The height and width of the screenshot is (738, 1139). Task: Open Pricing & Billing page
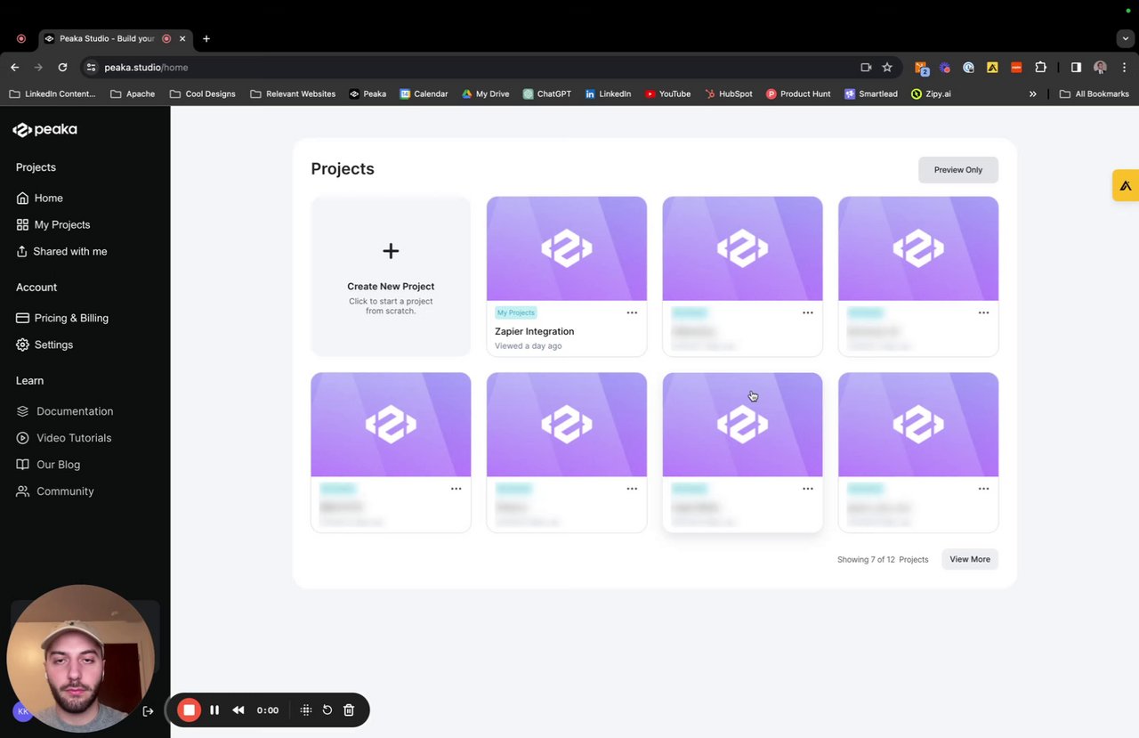pyautogui.click(x=62, y=318)
